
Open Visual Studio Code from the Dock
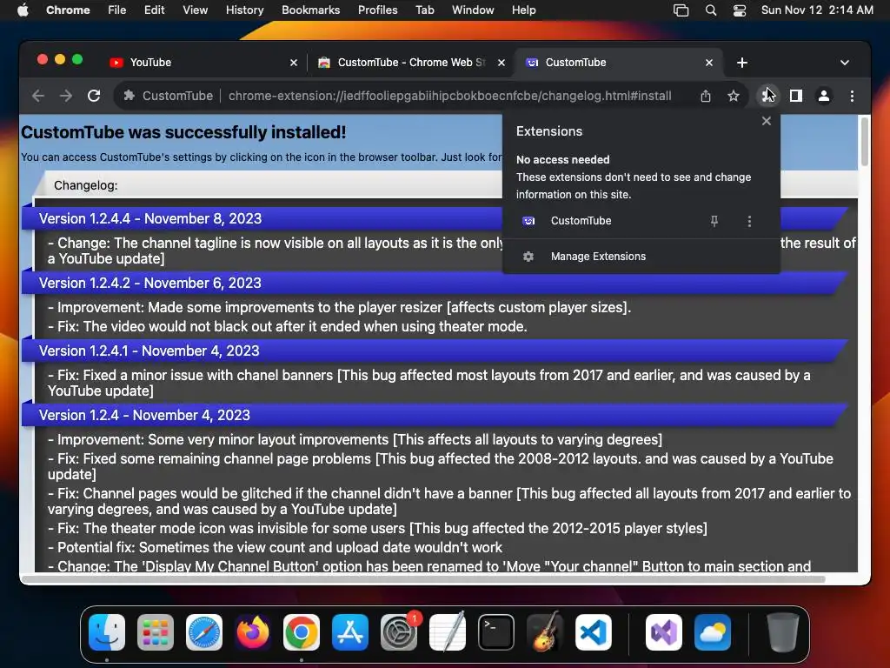pos(594,632)
